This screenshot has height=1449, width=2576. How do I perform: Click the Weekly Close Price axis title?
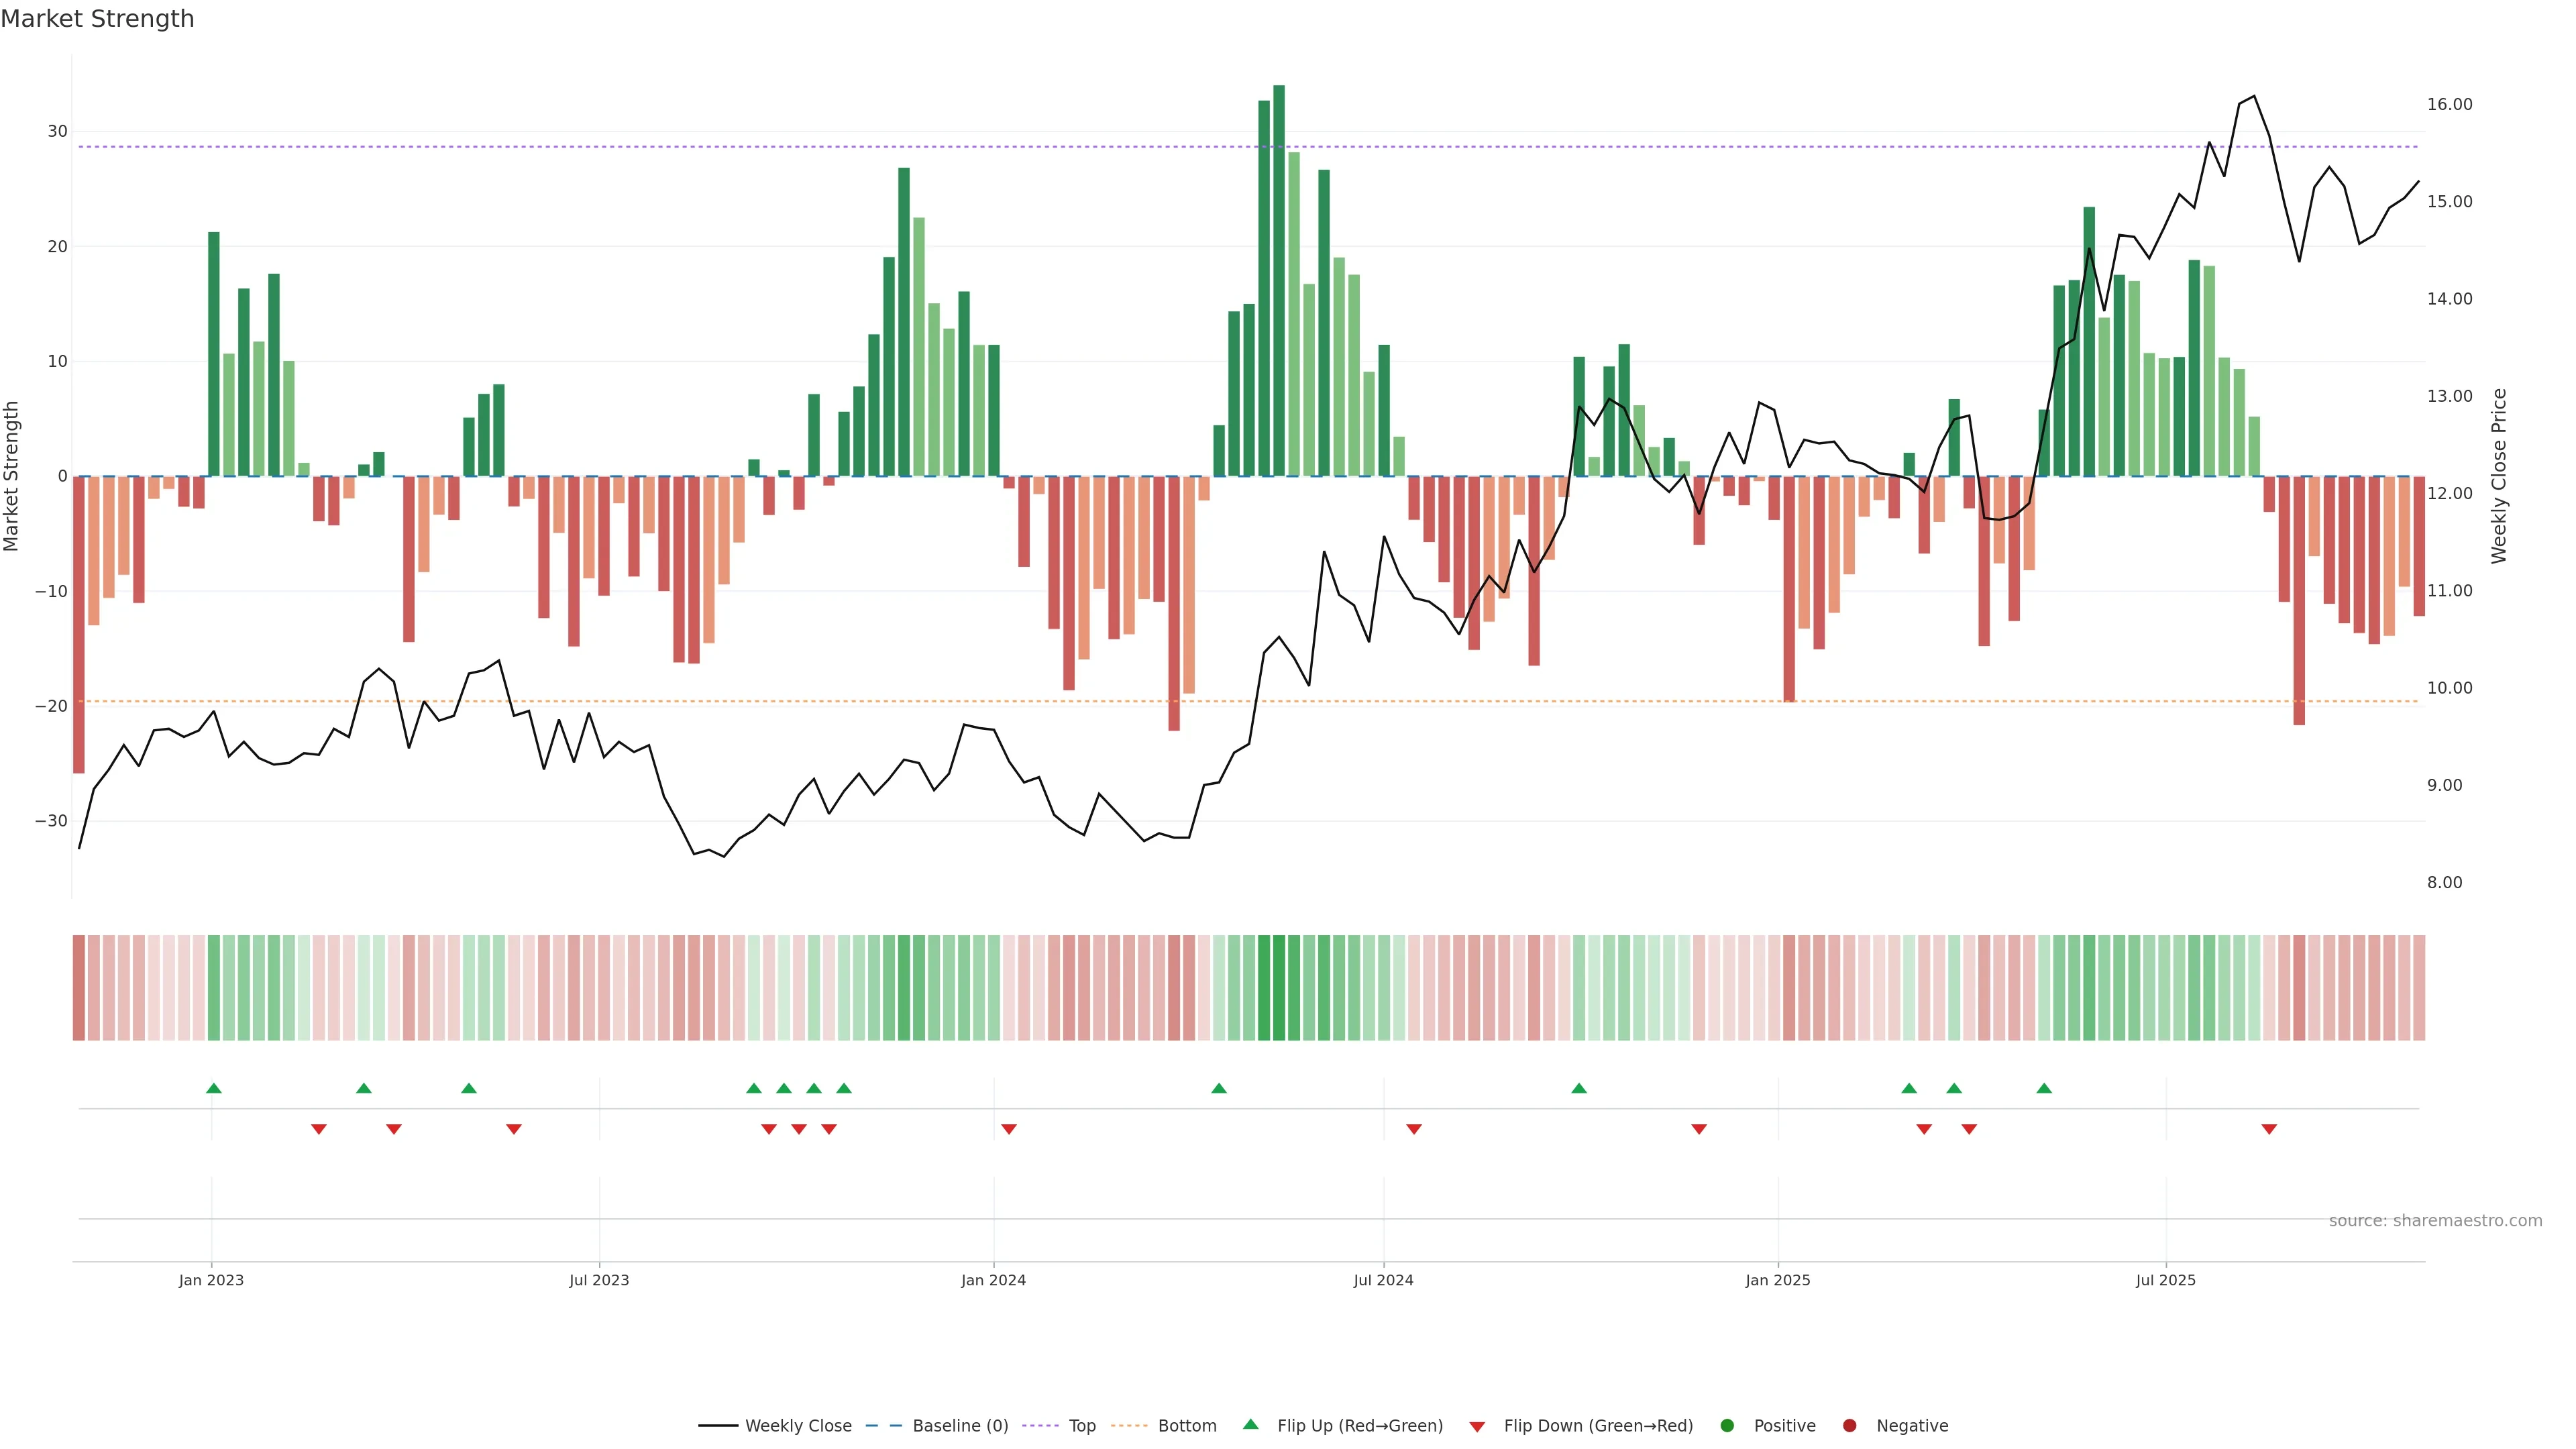2498,476
